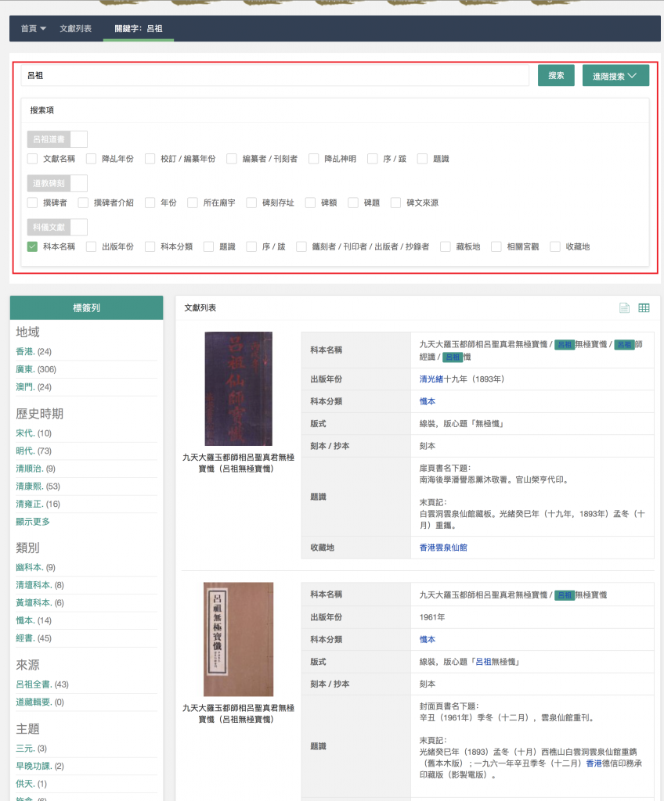Screen dimensions: 664x801
Task: Click the 呂祖 keyword search input field
Action: 274,76
